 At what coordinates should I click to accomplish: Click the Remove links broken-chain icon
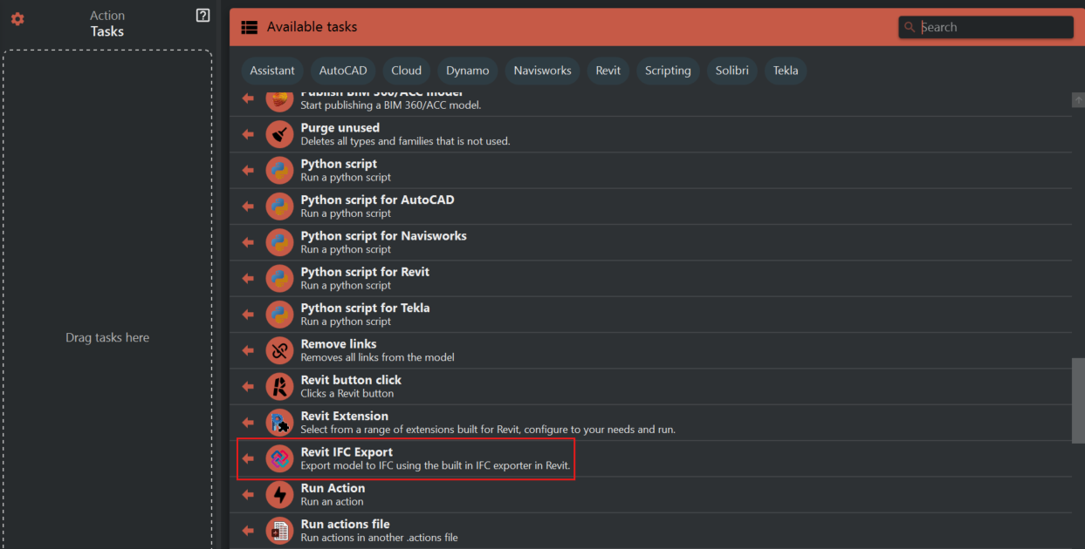(279, 350)
